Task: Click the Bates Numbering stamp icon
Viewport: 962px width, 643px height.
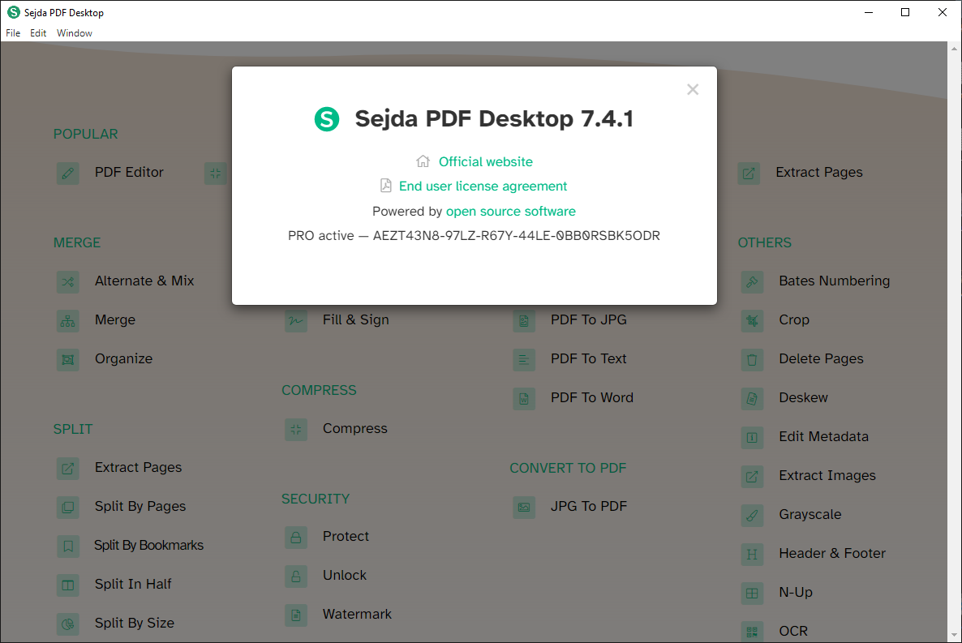Action: 752,282
